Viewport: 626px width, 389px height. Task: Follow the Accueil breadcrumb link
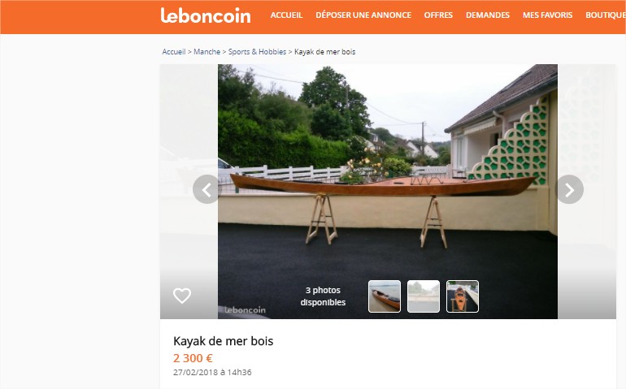174,52
